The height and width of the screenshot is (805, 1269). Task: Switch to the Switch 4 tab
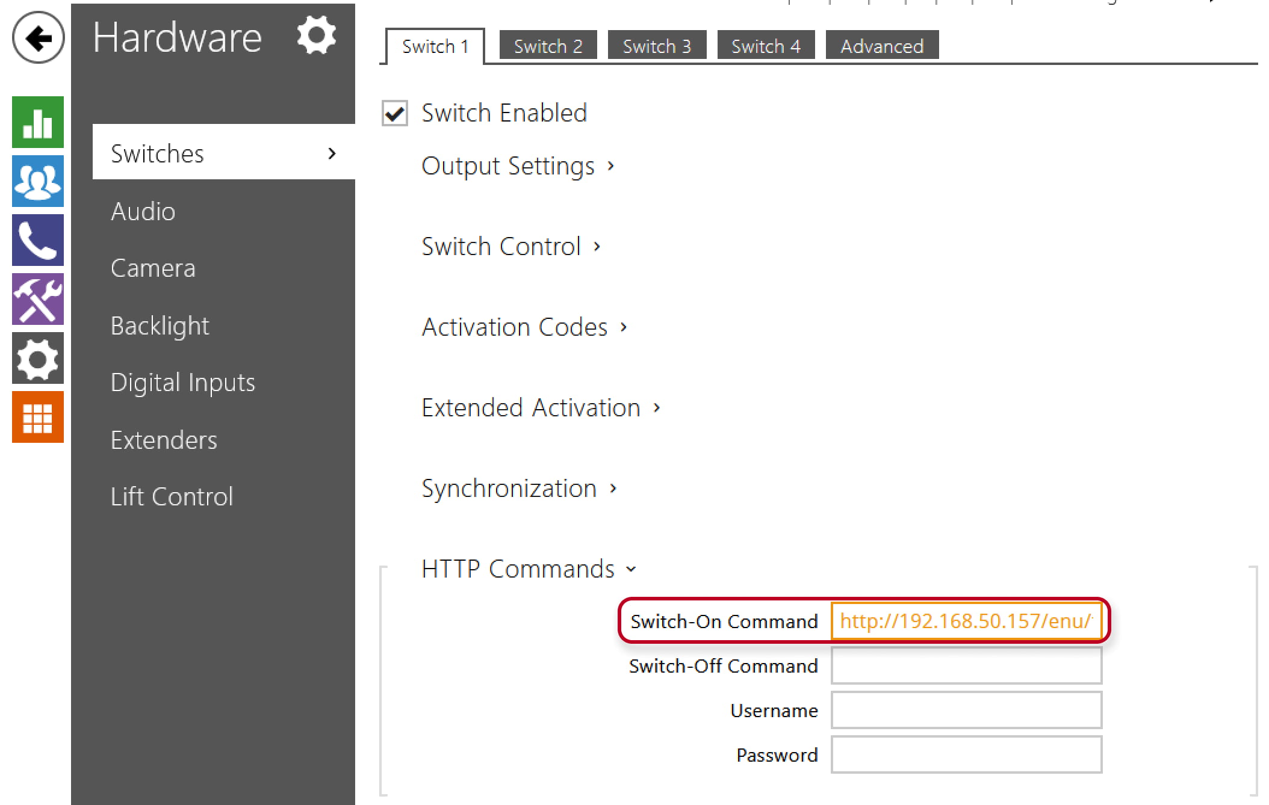(766, 46)
